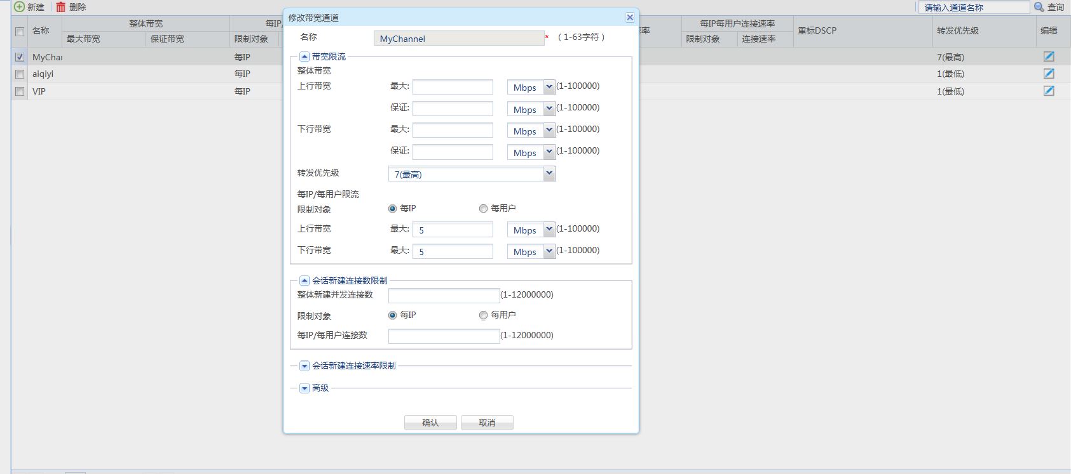Click the 每IP每用户连接速率 column group header
The image size is (1071, 474).
(737, 23)
